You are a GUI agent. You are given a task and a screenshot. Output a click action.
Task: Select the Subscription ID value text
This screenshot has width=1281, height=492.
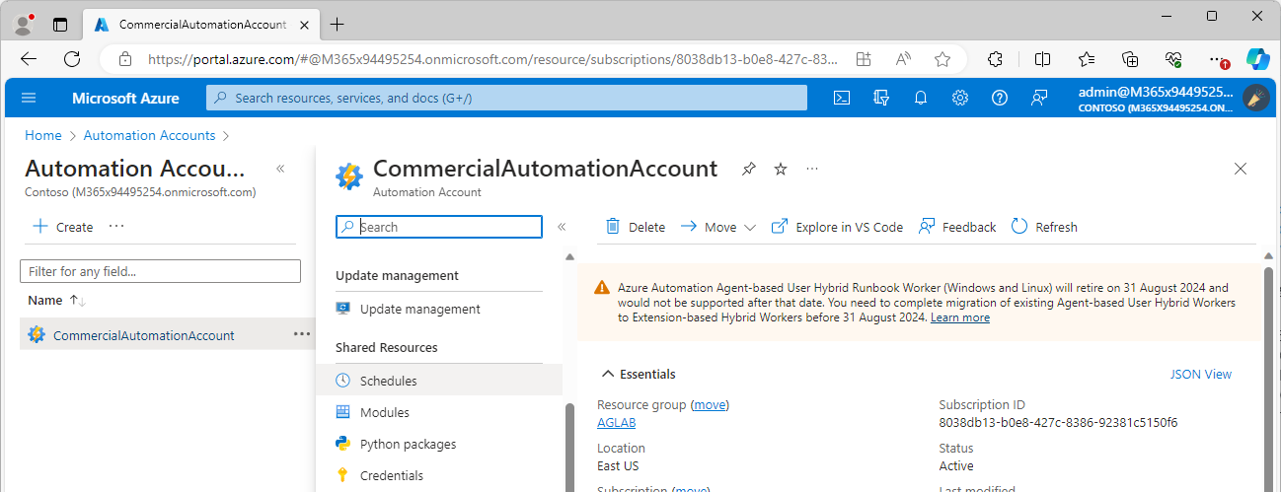click(x=1058, y=422)
